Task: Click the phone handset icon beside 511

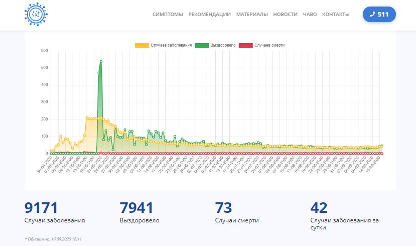Action: pos(372,15)
